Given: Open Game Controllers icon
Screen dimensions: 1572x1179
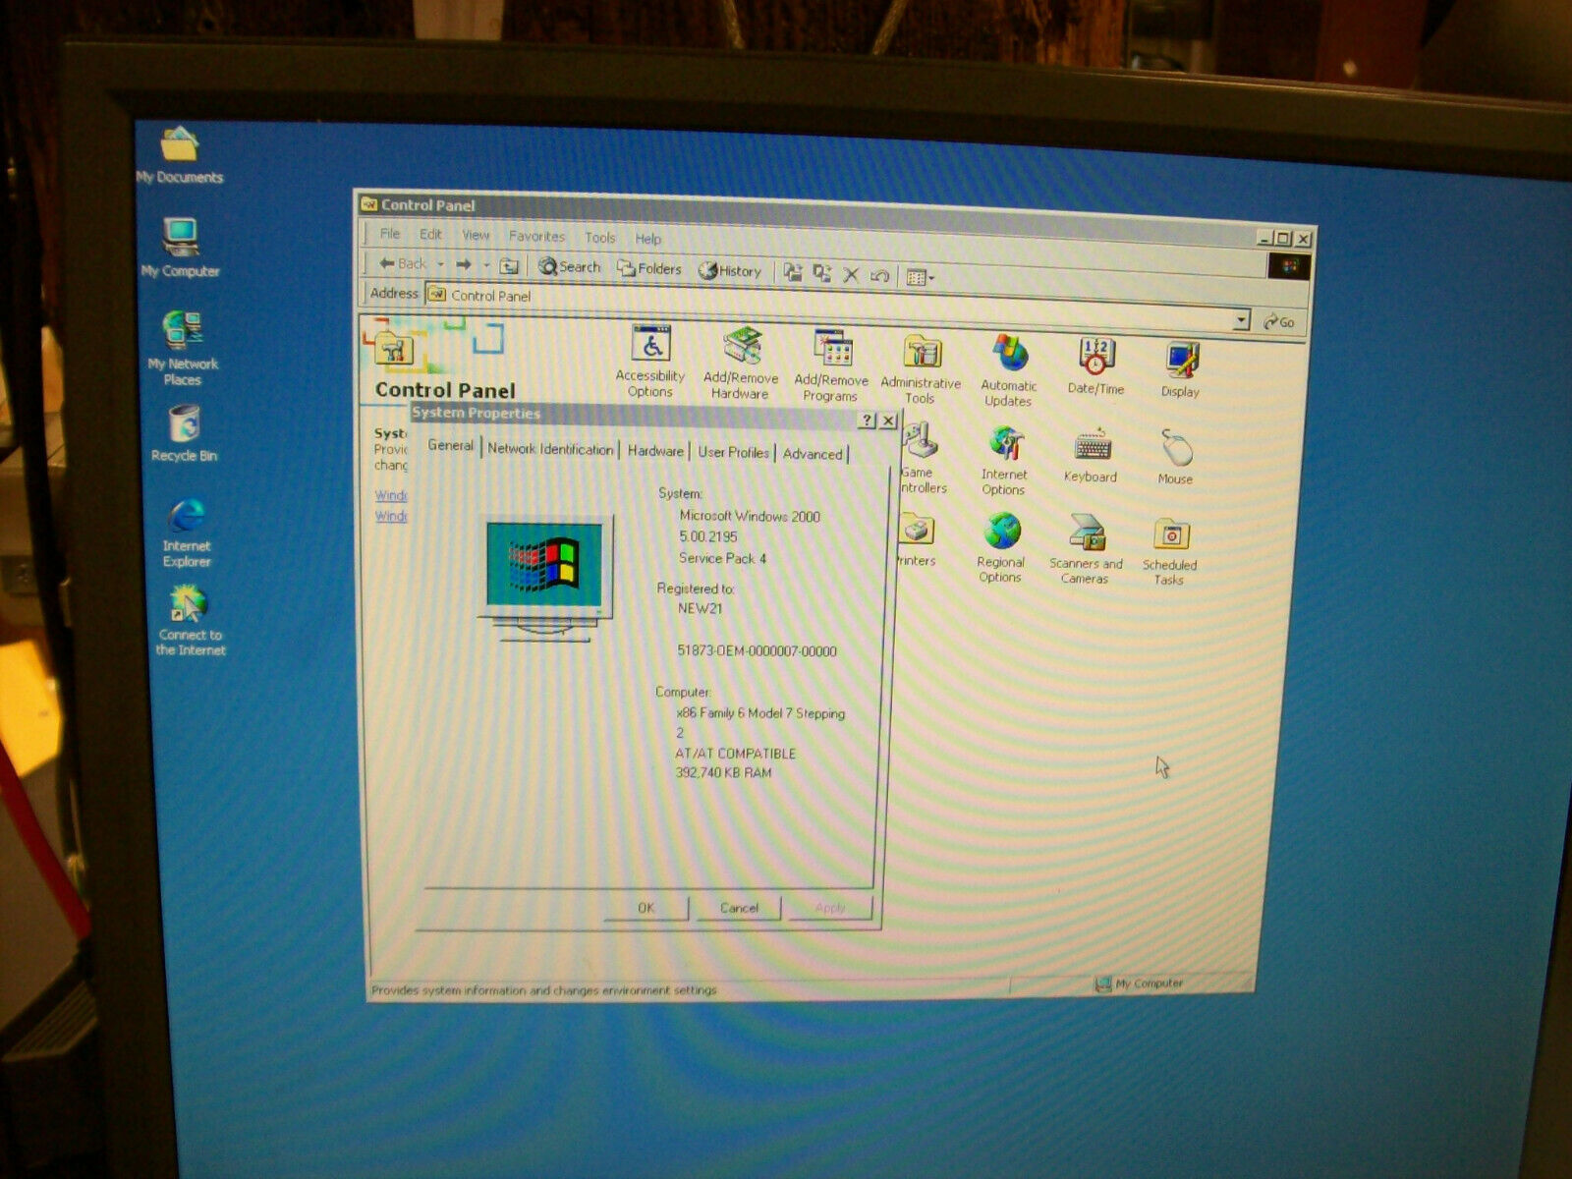Looking at the screenshot, I should 922,458.
